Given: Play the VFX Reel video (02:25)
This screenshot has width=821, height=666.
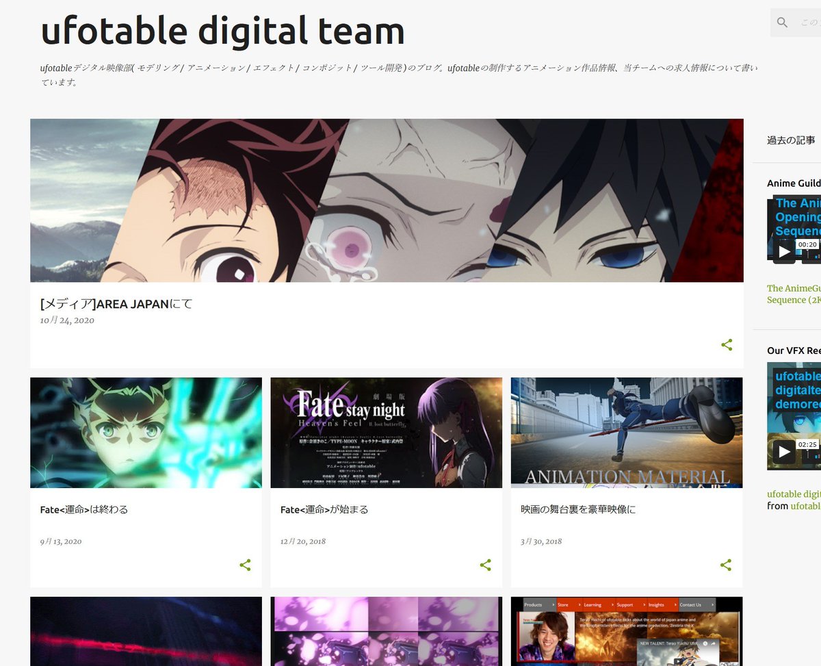Looking at the screenshot, I should pos(784,451).
